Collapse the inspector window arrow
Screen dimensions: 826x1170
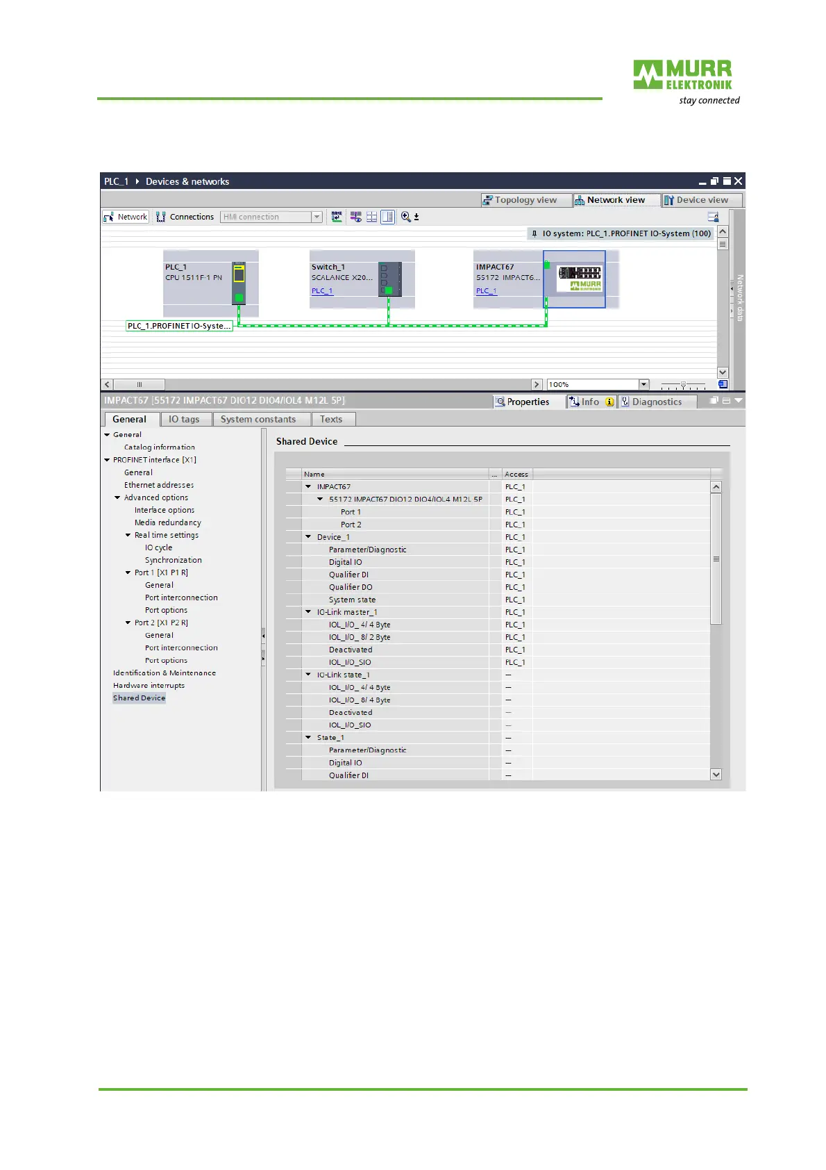(738, 401)
